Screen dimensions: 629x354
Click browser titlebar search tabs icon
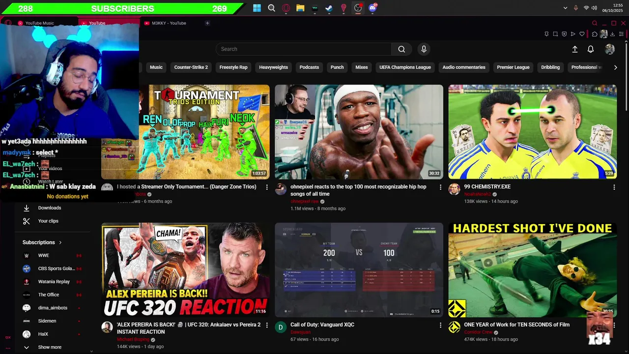pos(595,23)
